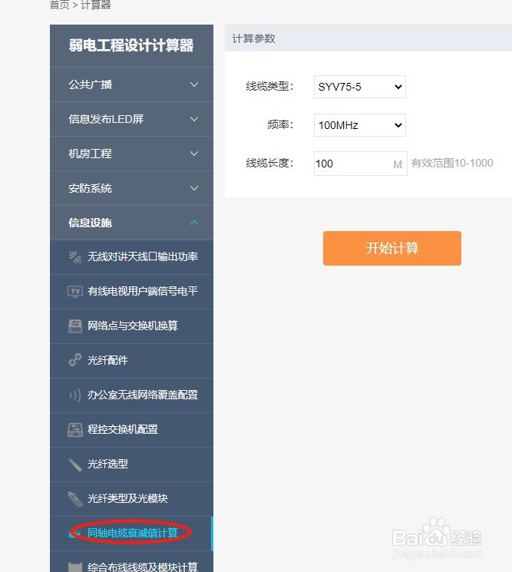Collapse the 信息设施 section
This screenshot has height=572, width=512.
point(131,223)
